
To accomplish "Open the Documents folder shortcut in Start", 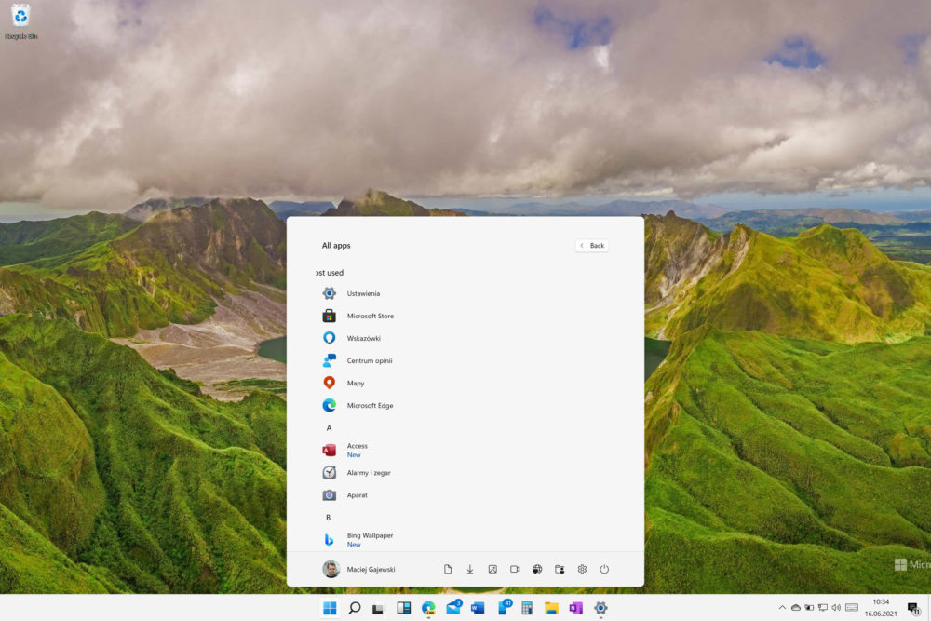I will click(x=448, y=570).
